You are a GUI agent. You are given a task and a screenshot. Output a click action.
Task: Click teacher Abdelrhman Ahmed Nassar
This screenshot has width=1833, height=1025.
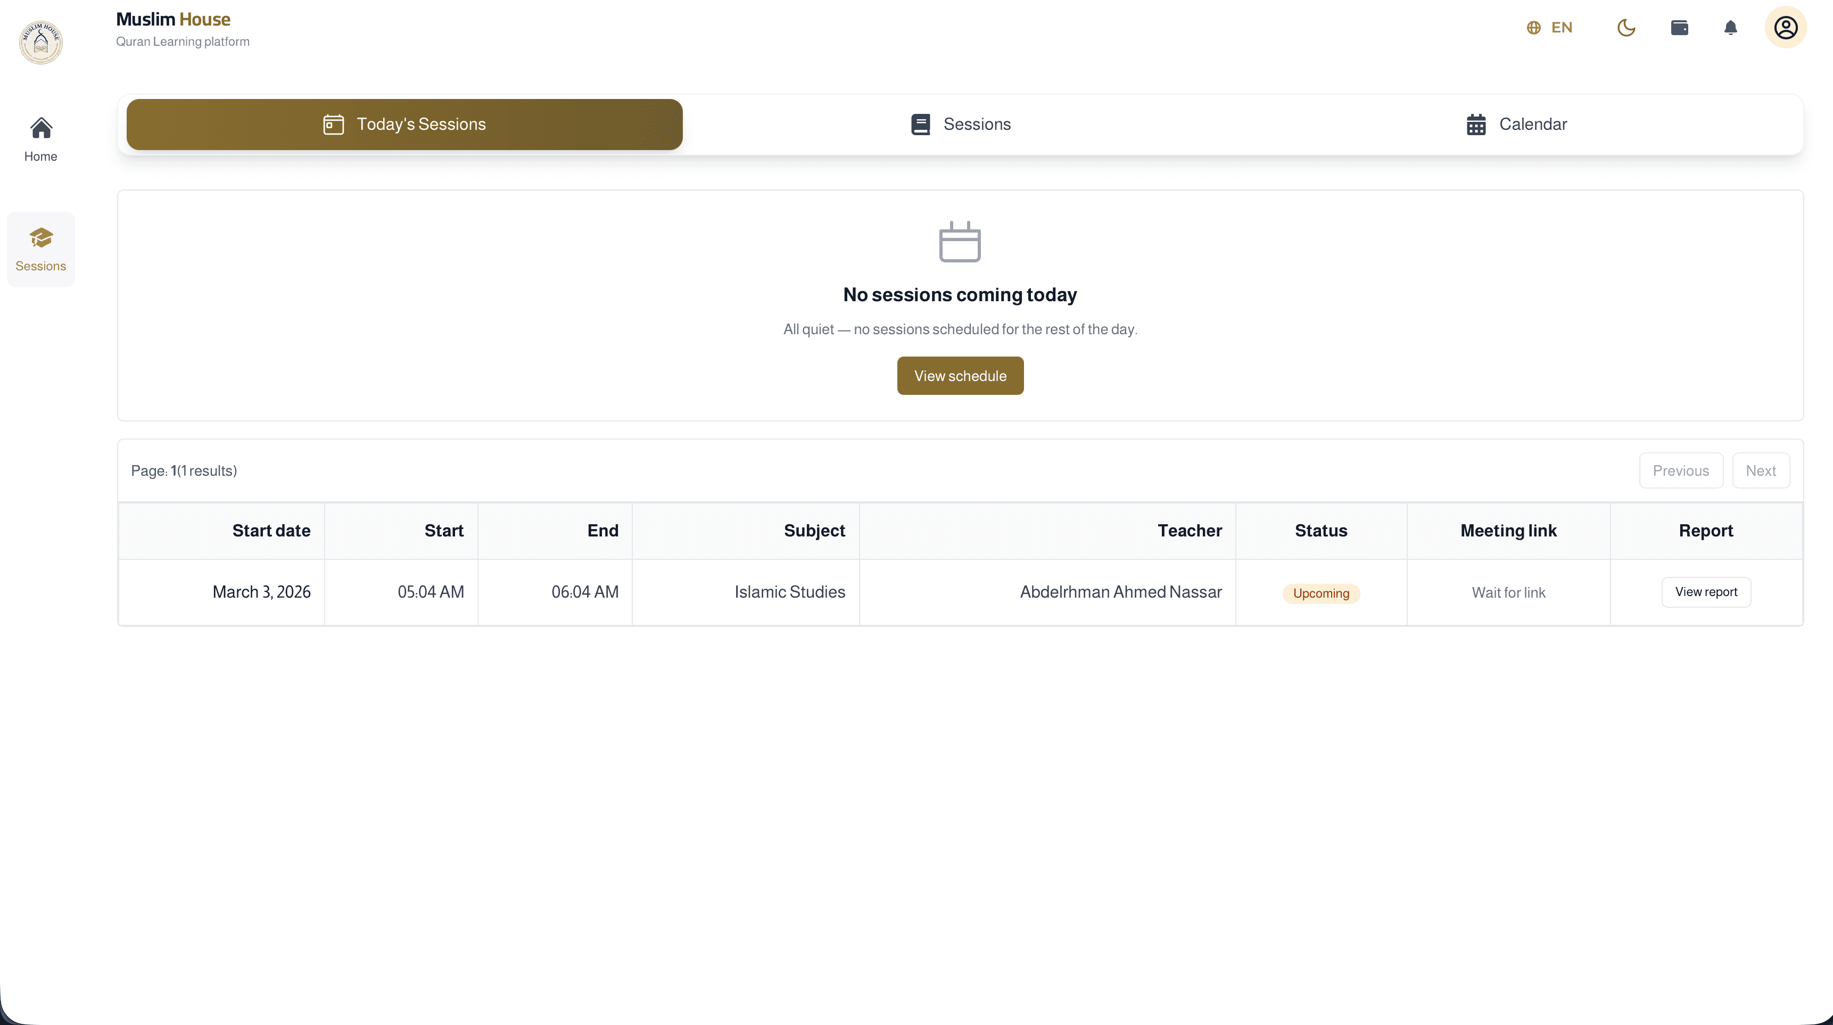[1121, 592]
